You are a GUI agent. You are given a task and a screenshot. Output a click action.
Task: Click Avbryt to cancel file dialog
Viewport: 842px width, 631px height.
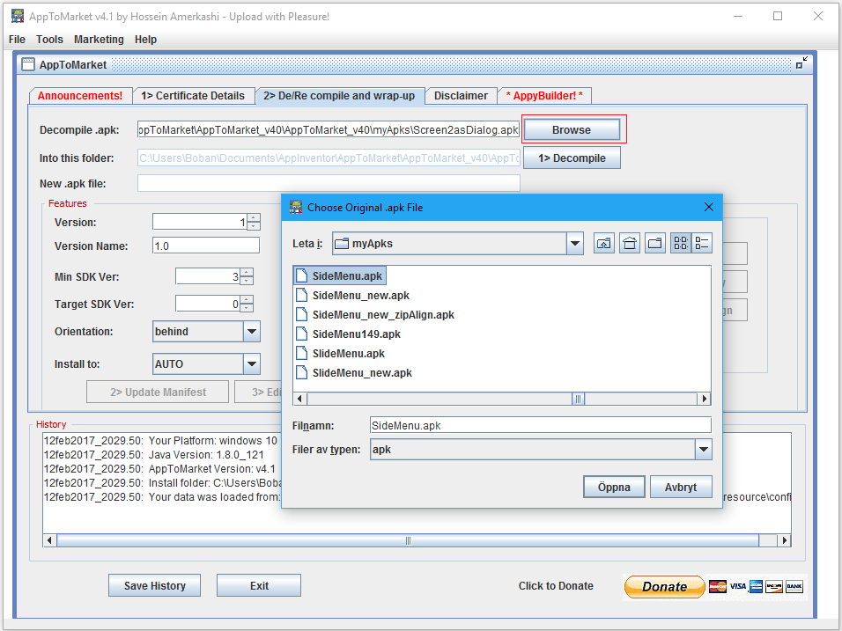point(680,488)
